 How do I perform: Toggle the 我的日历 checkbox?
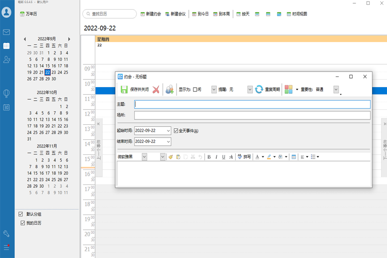tap(22, 223)
